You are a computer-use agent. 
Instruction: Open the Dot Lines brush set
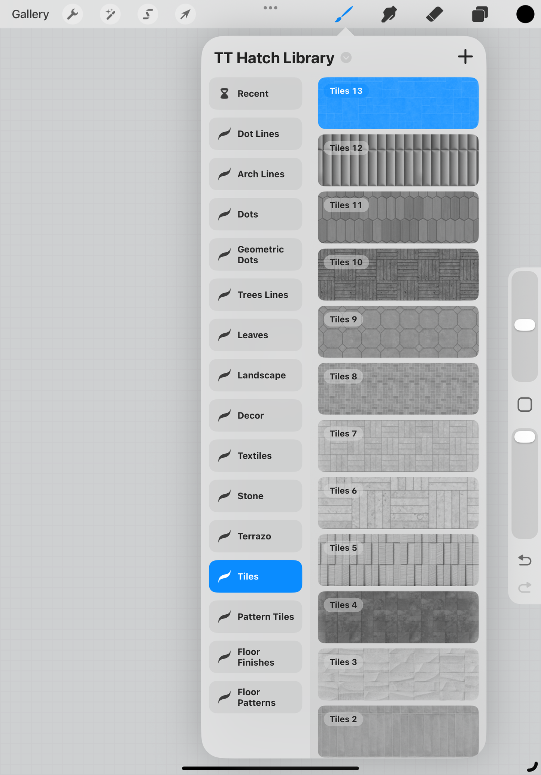pos(255,134)
